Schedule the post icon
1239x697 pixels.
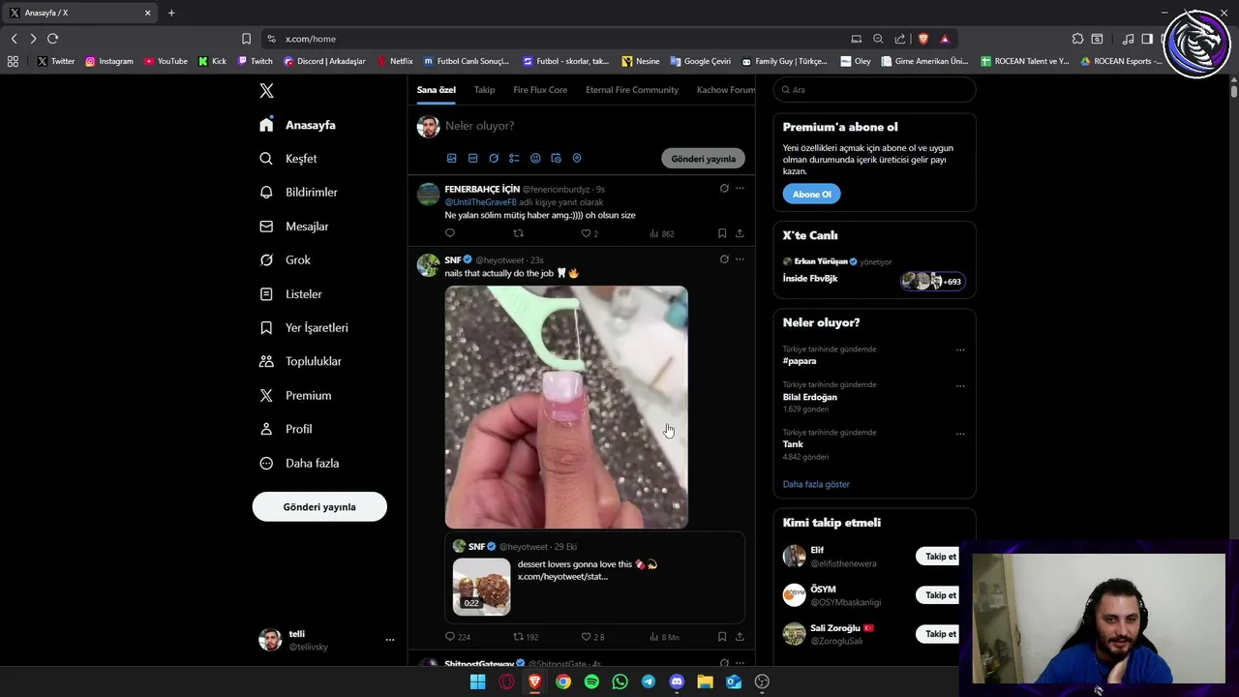[556, 158]
